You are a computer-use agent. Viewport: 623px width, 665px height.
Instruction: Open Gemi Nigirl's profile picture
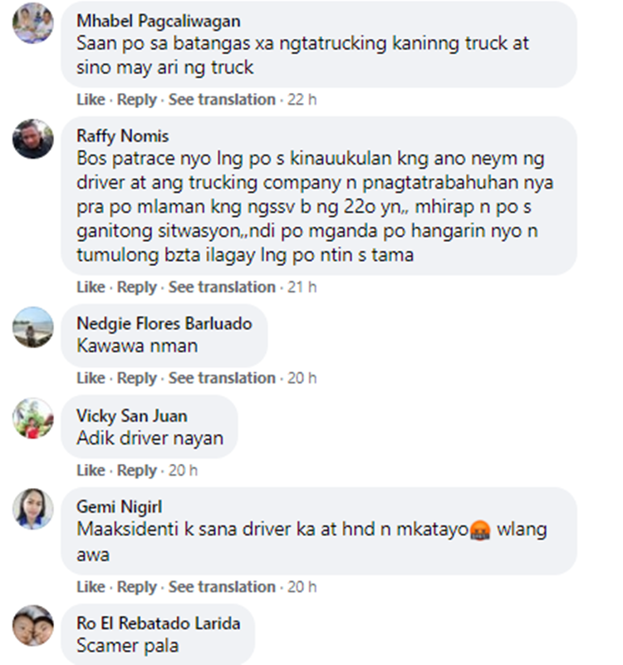click(x=33, y=509)
